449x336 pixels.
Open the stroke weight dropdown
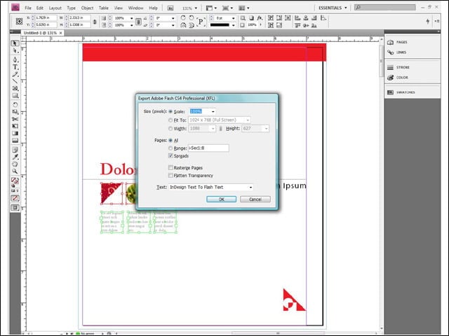(234, 18)
